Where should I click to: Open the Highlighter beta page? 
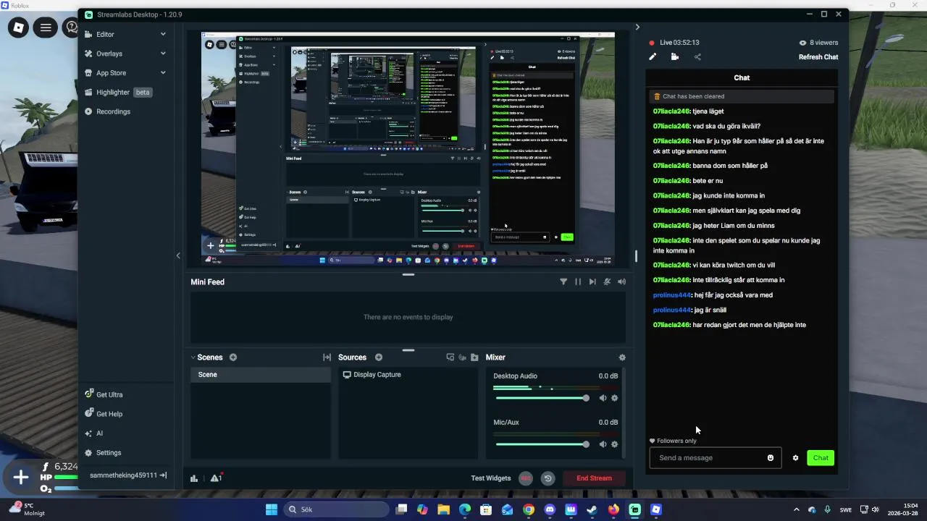tap(117, 93)
